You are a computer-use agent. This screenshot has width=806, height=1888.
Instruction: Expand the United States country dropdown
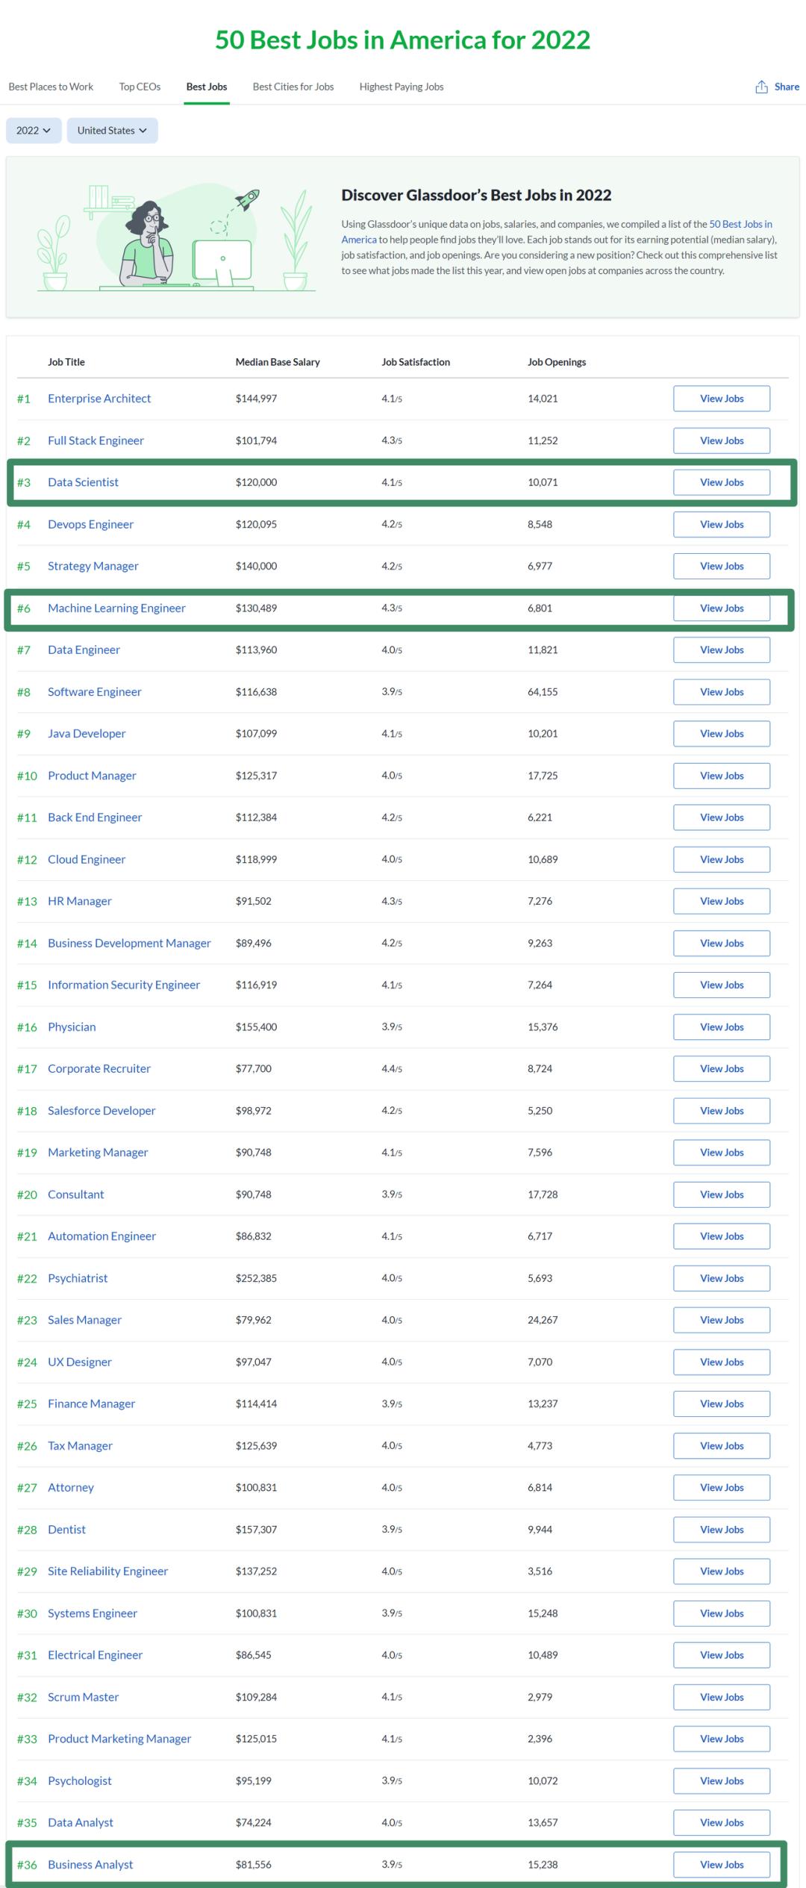[112, 131]
